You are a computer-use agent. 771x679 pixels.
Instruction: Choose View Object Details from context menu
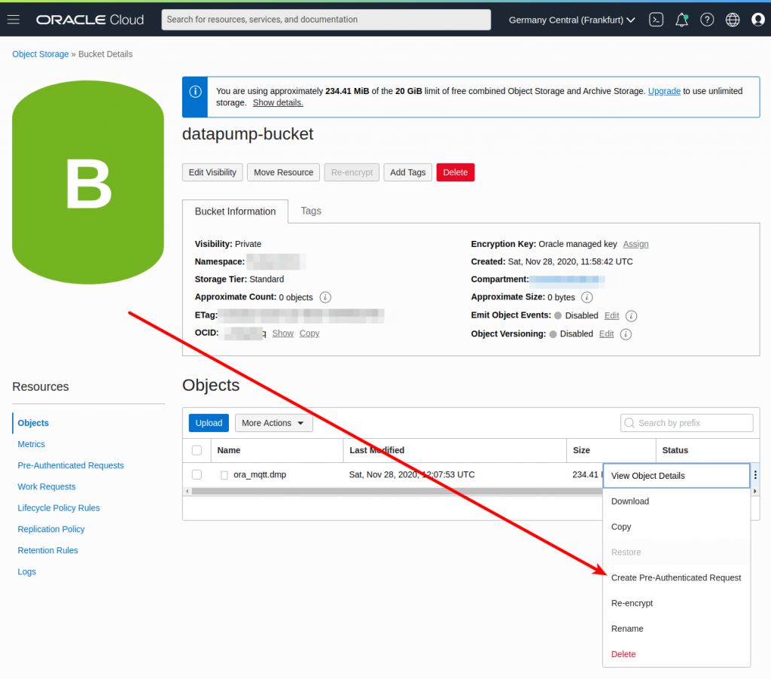tap(676, 476)
